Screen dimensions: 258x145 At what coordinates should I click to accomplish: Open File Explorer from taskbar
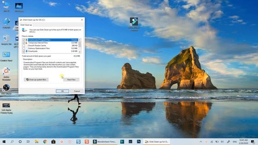click(37, 141)
